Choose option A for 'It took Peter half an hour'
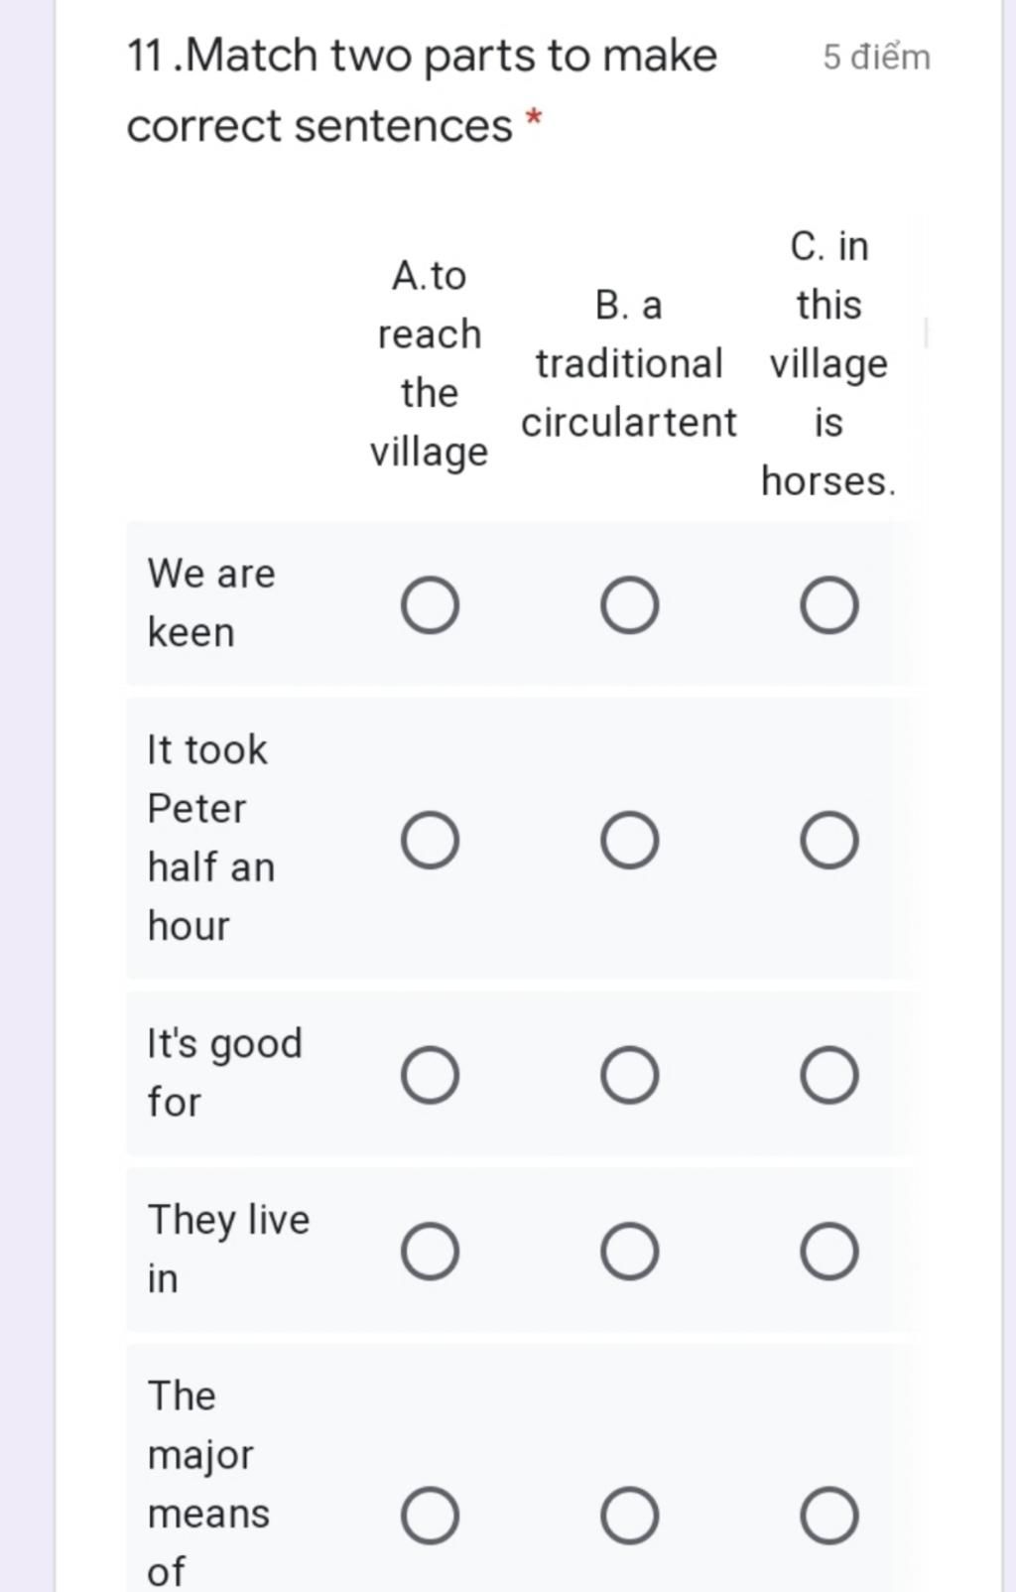The image size is (1016, 1592). click(x=430, y=841)
